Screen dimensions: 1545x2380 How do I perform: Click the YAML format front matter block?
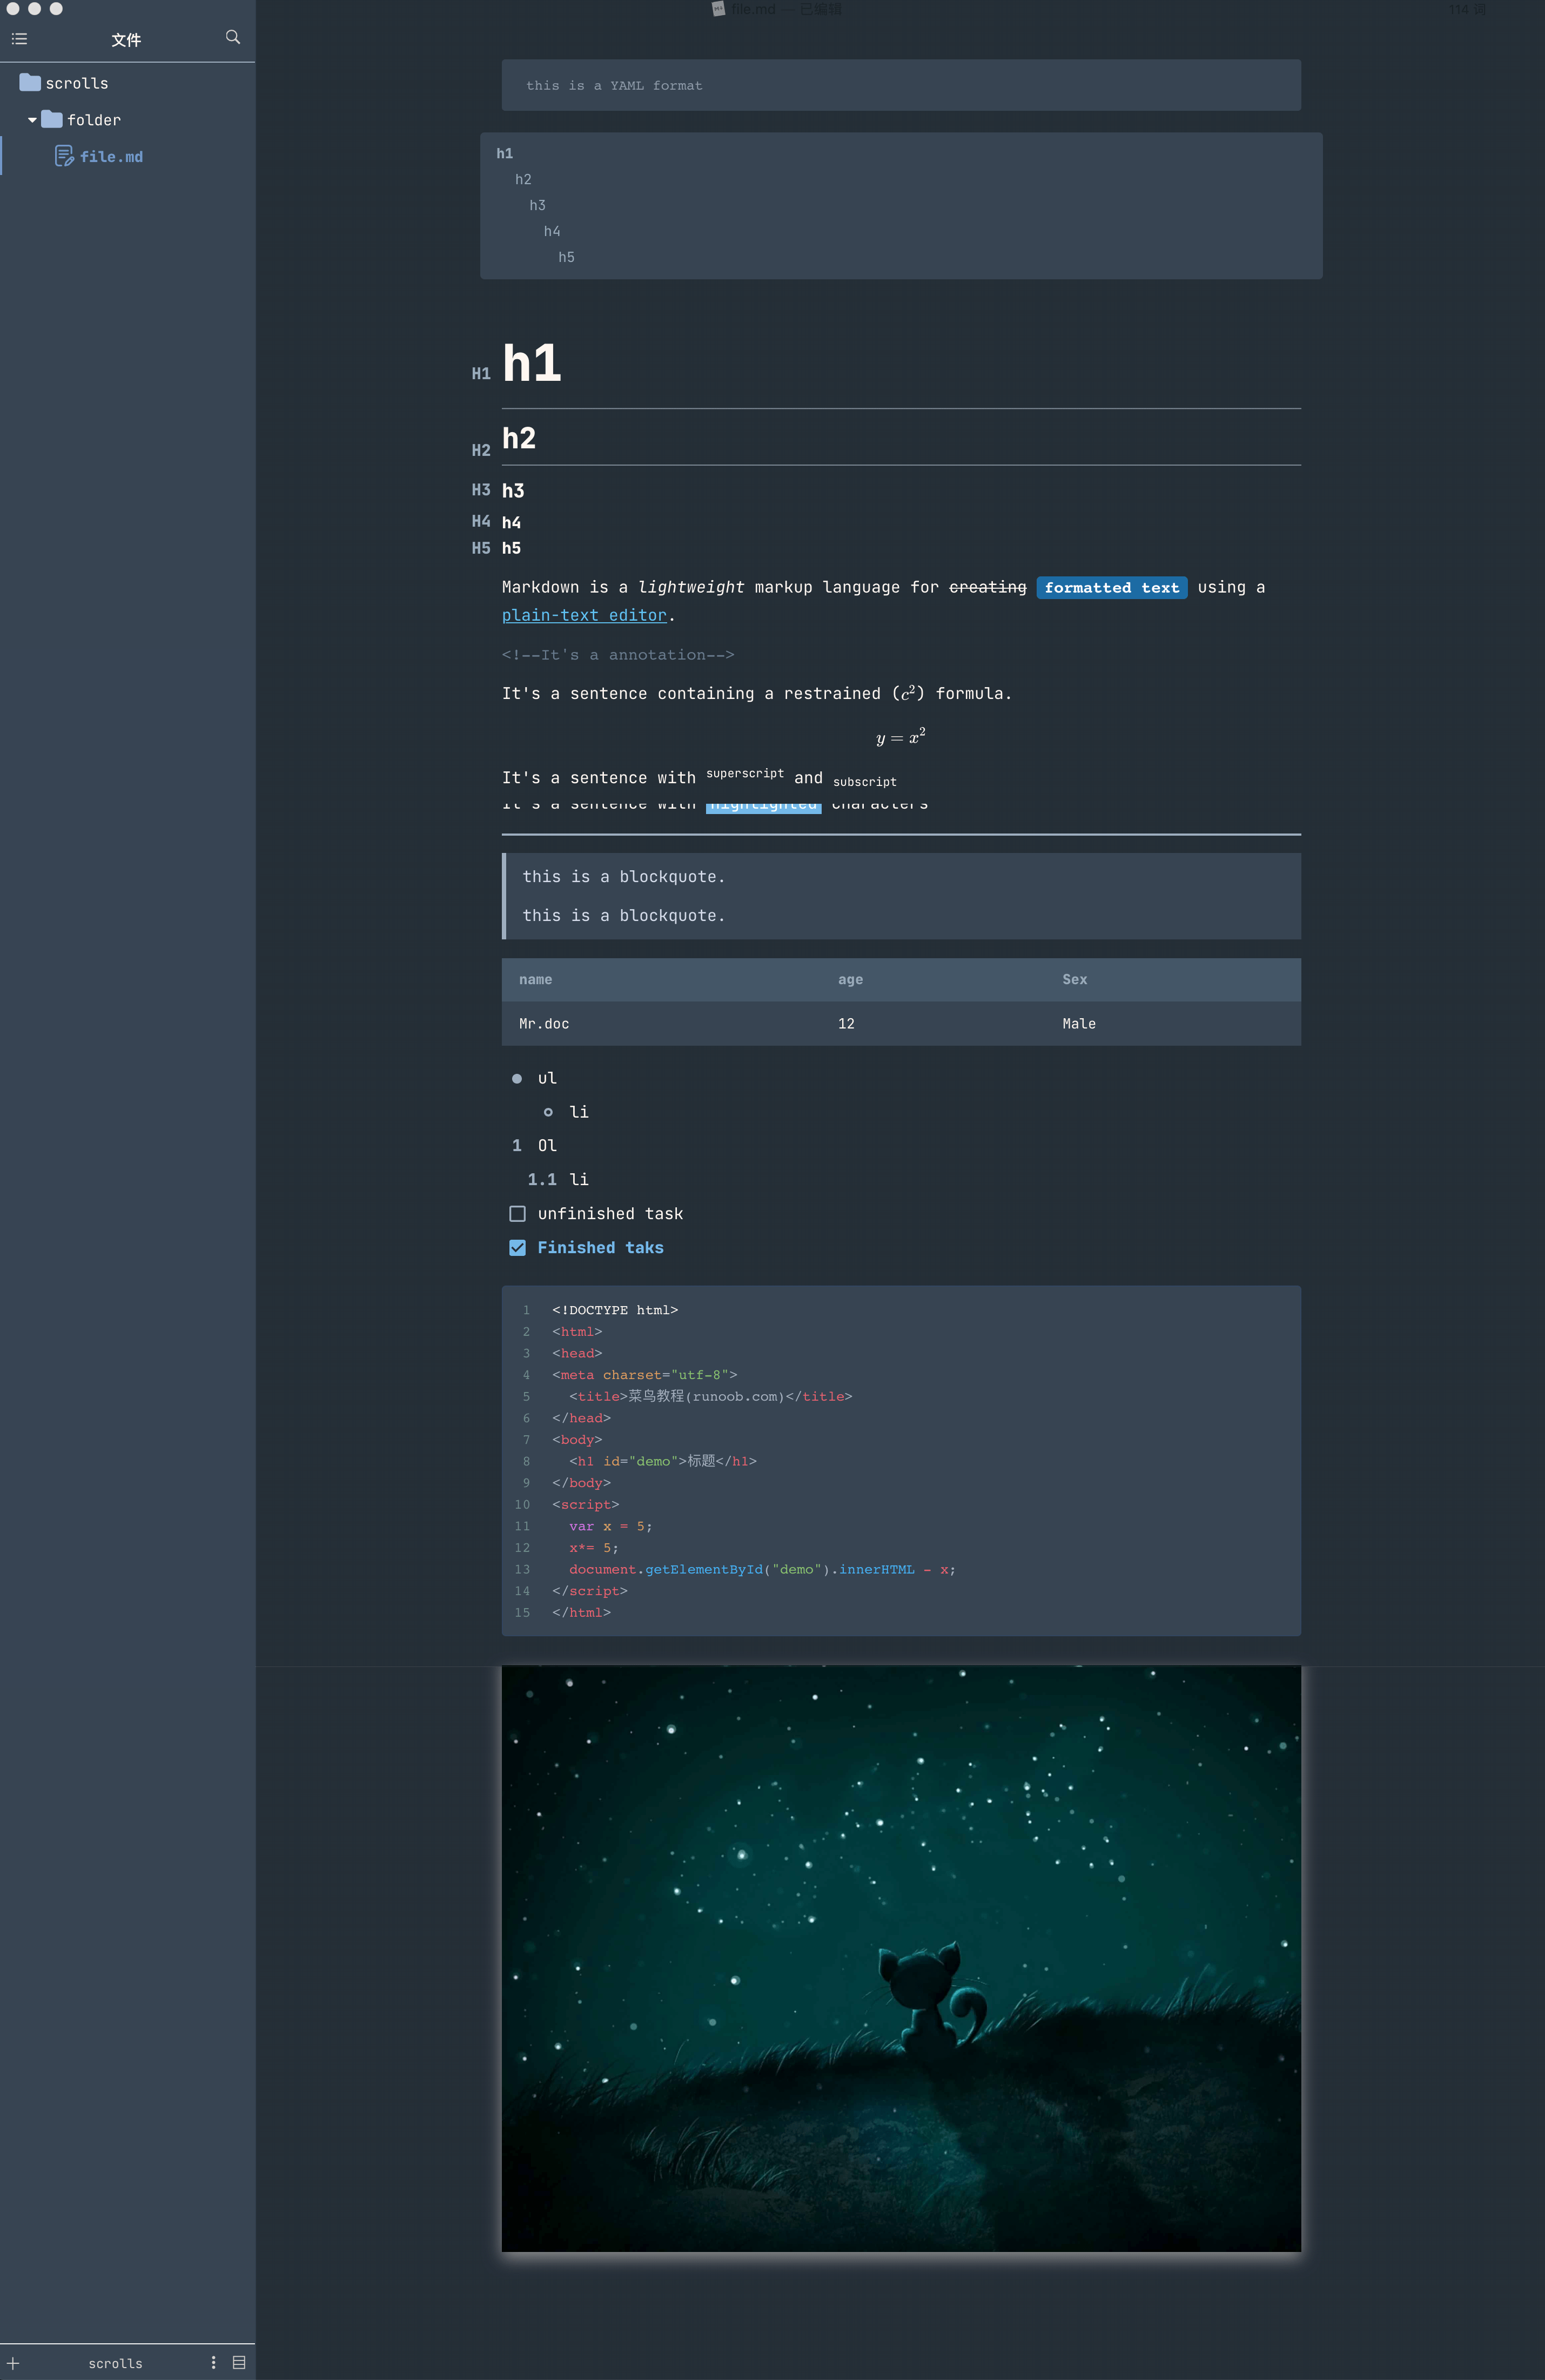click(x=901, y=85)
